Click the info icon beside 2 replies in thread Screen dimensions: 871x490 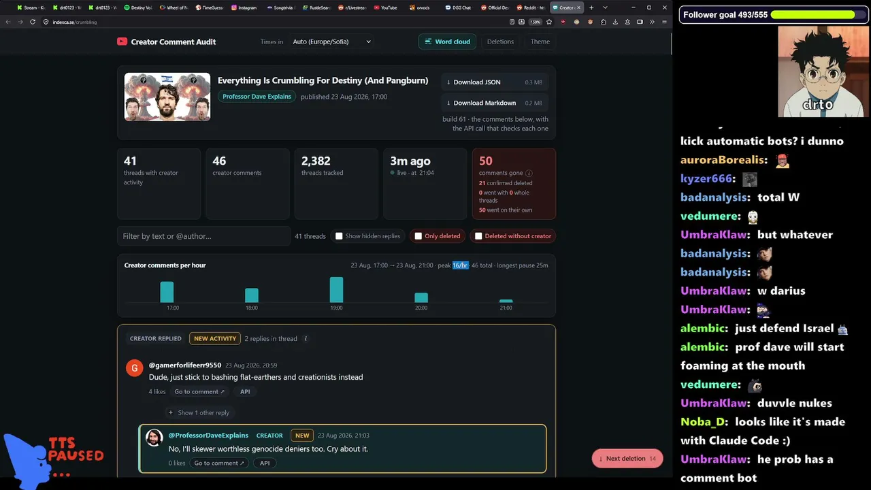coord(306,339)
